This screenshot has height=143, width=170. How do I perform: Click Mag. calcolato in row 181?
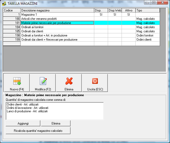click(148, 23)
